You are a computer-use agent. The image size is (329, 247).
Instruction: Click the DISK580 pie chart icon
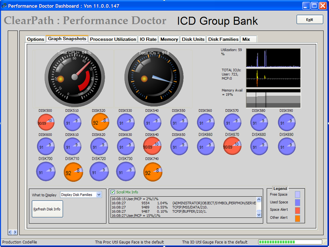pyautogui.click(x=259, y=122)
